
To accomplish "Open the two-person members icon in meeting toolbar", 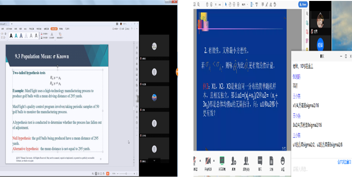I will (x=246, y=161).
